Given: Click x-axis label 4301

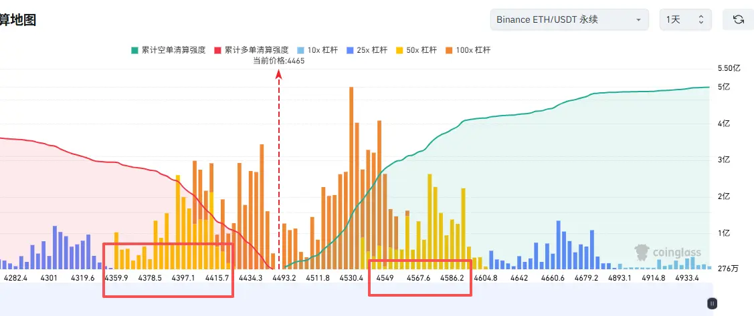Looking at the screenshot, I should tap(49, 278).
